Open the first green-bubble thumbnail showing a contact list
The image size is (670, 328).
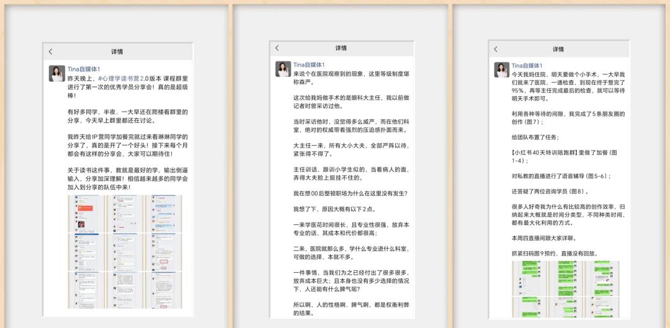tap(529, 278)
